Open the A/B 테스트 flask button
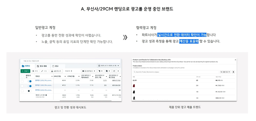 [56, 71]
